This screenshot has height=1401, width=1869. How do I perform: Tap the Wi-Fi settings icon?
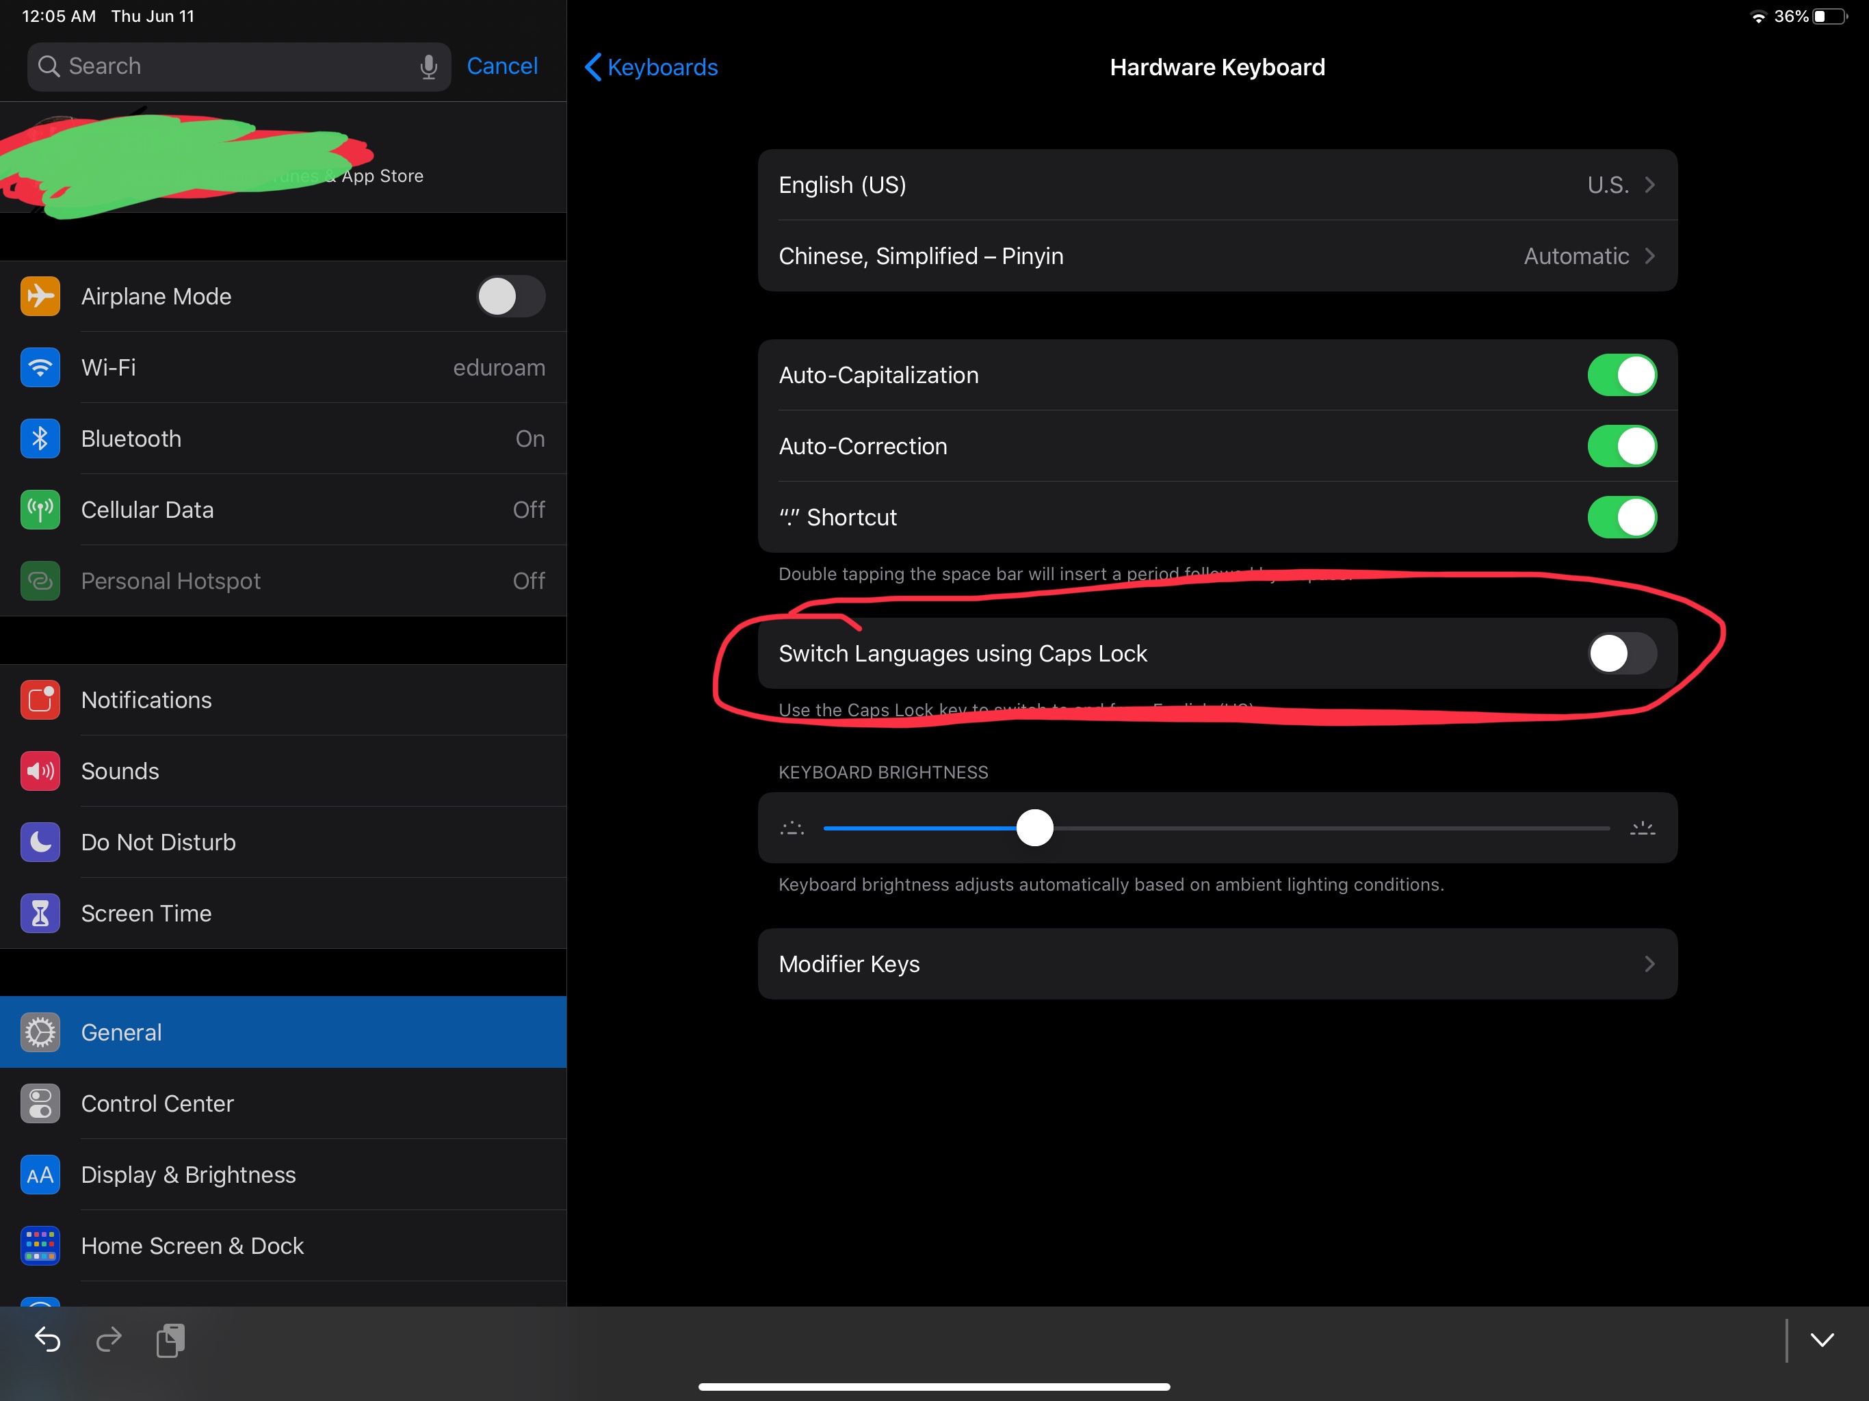[x=40, y=367]
